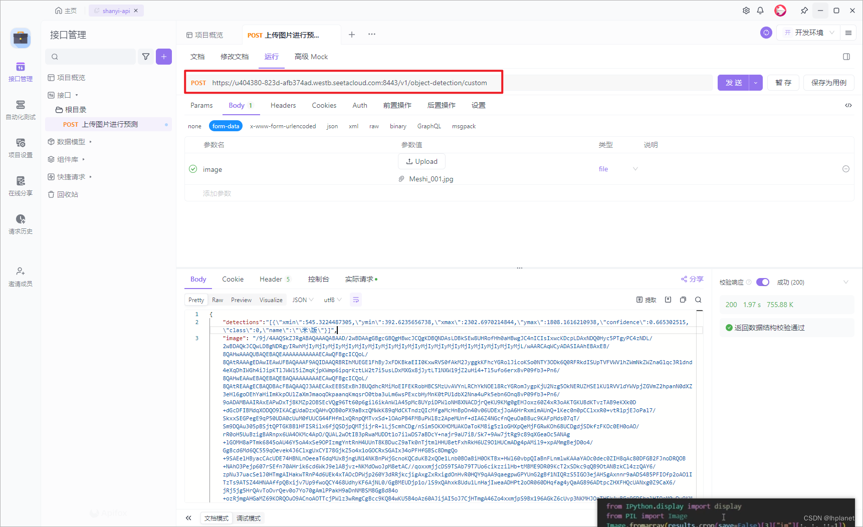This screenshot has width=863, height=527.
Task: Select POST 上传图片进行预测 tree item
Action: pyautogui.click(x=108, y=124)
